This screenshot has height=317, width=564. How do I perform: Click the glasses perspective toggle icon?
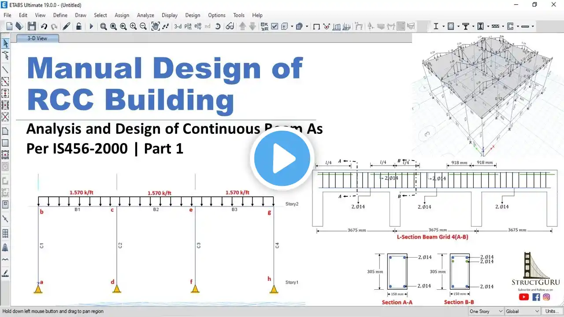click(230, 26)
